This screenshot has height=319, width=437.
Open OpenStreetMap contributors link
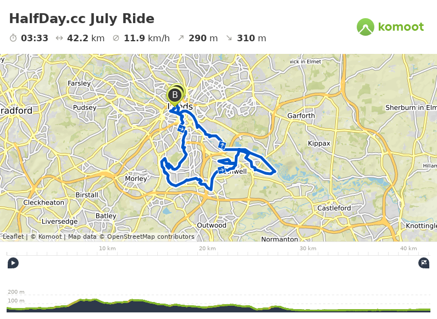coord(151,237)
